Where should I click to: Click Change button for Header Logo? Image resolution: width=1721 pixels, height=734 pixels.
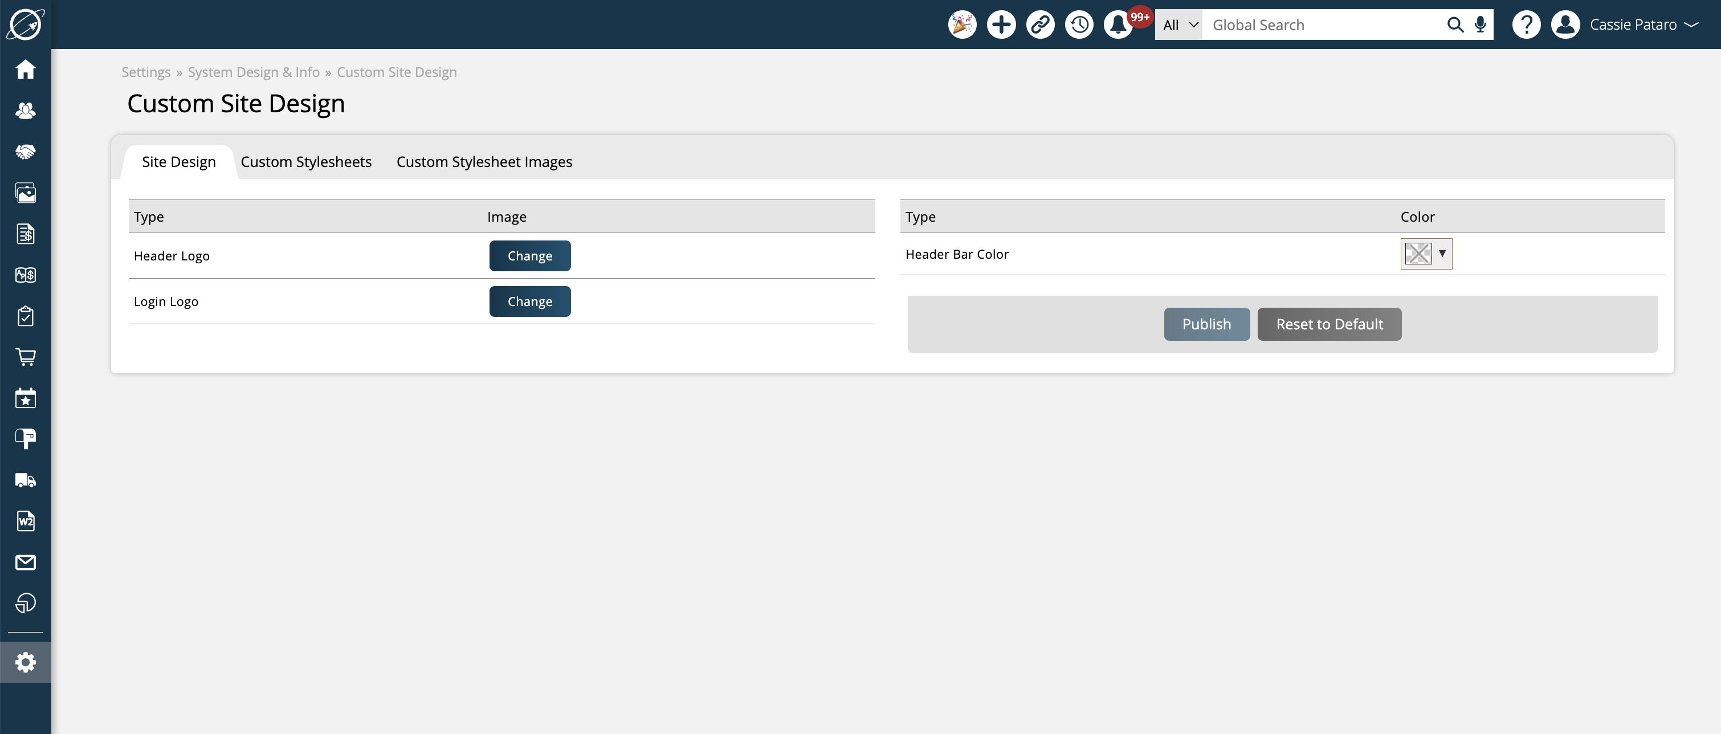(x=530, y=255)
